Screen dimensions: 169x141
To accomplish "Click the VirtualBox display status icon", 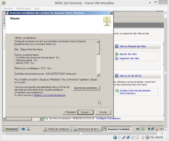I will tap(137, 137).
